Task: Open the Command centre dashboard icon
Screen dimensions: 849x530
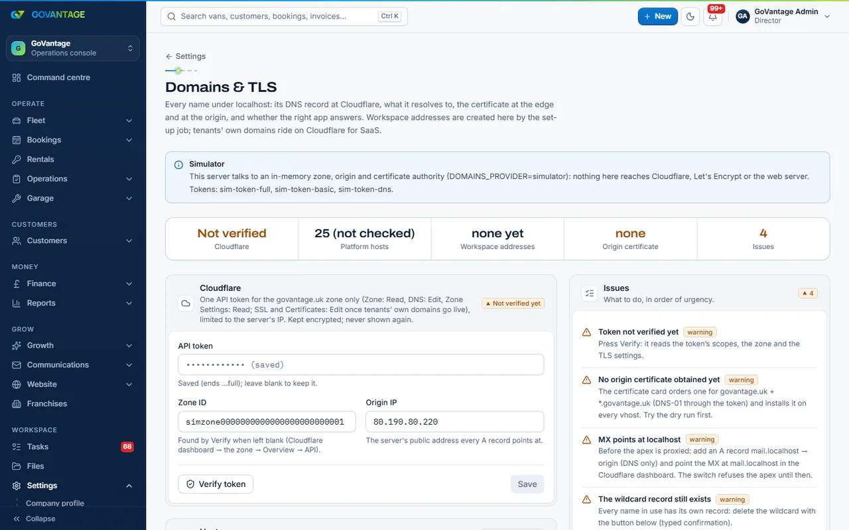Action: tap(17, 78)
